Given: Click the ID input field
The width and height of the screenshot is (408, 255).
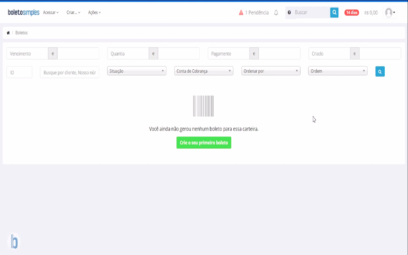Looking at the screenshot, I should [x=19, y=72].
